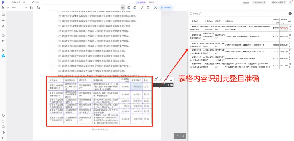This screenshot has height=141, width=294.
Task: Click the table border frame tool
Action: pyautogui.click(x=167, y=85)
